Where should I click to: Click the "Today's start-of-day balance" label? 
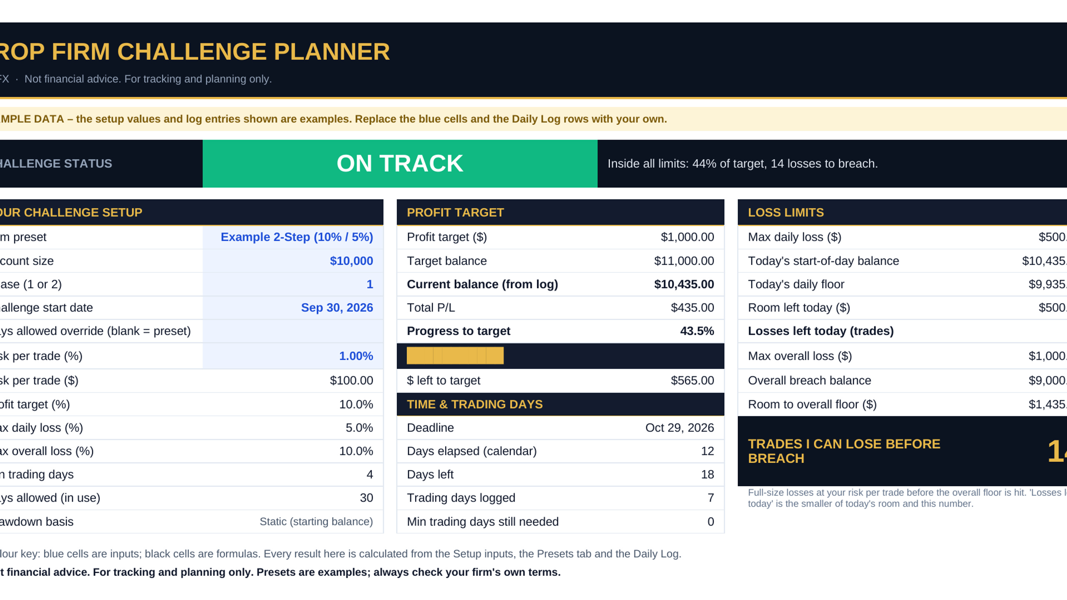823,261
